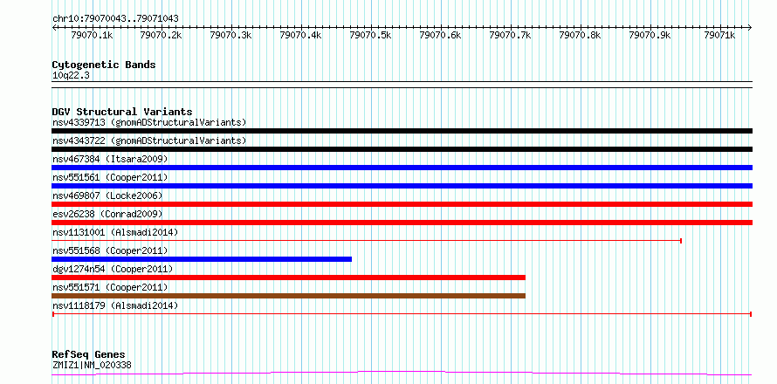The width and height of the screenshot is (777, 384).
Task: Click the chr10:79070043..79071043 region label
Action: [115, 19]
